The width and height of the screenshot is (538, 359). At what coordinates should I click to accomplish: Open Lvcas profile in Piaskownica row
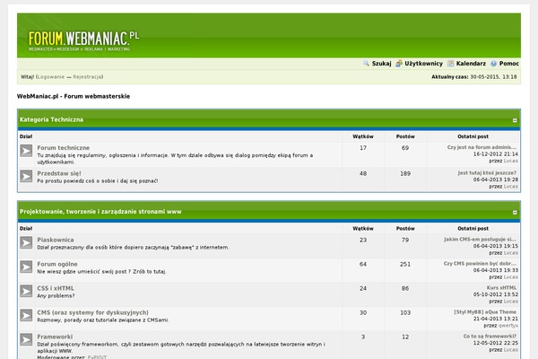(511, 253)
